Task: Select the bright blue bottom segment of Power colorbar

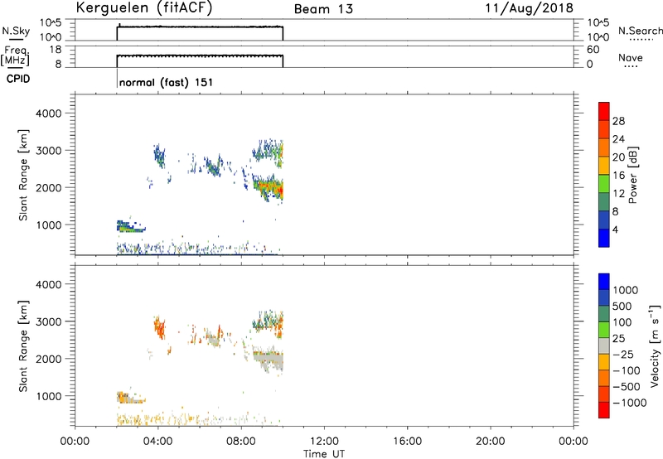Action: pyautogui.click(x=604, y=238)
